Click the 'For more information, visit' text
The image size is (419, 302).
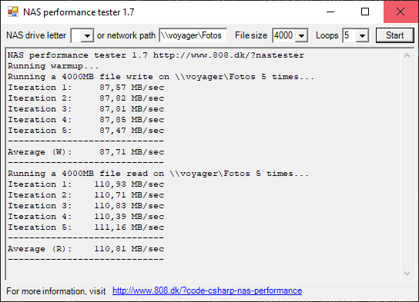point(56,291)
